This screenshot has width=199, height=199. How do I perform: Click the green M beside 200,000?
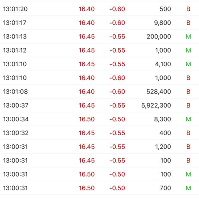[188, 37]
